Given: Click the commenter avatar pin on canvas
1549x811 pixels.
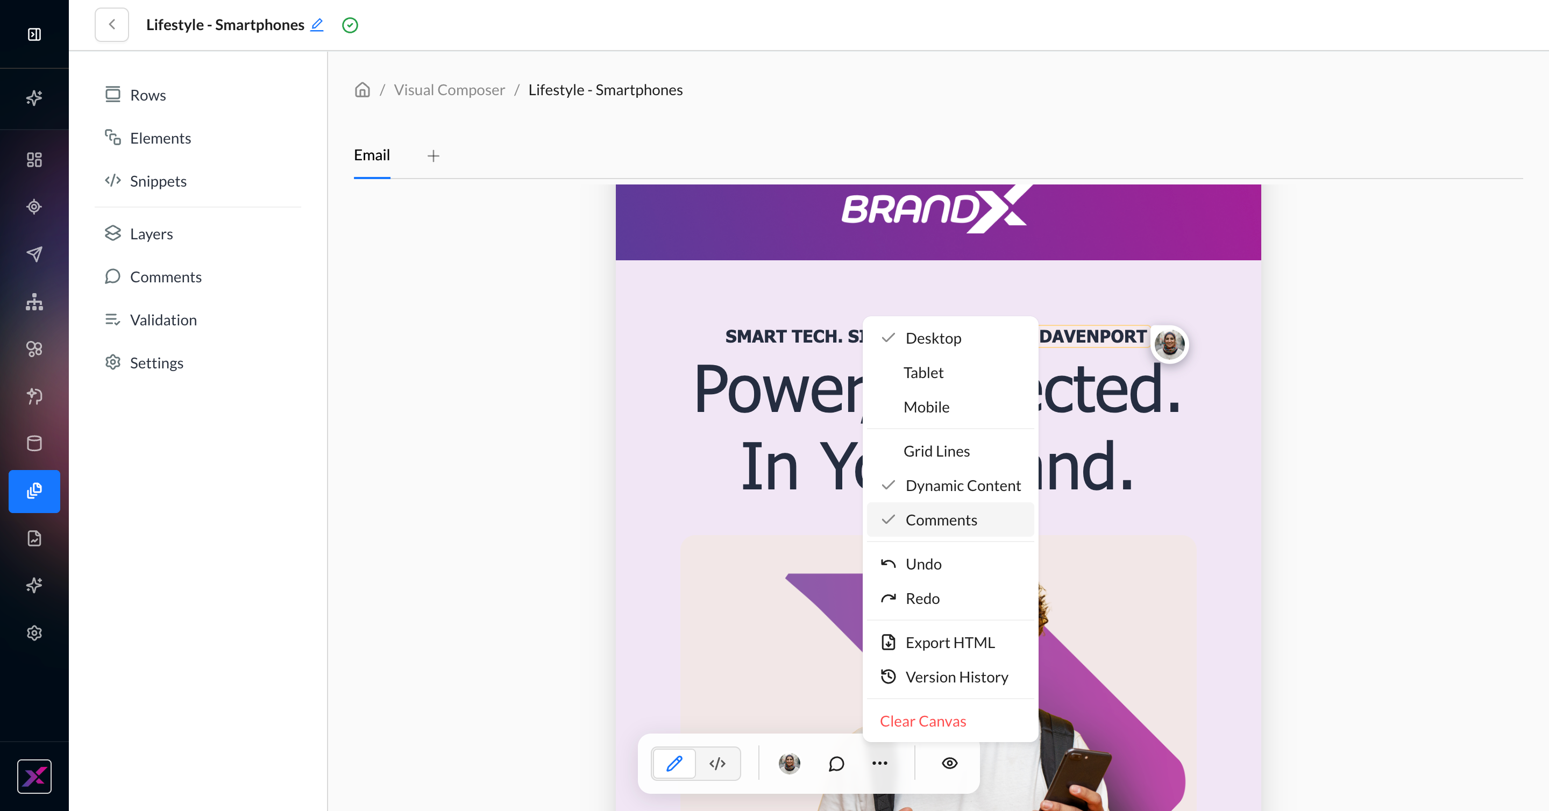Looking at the screenshot, I should pyautogui.click(x=1169, y=344).
